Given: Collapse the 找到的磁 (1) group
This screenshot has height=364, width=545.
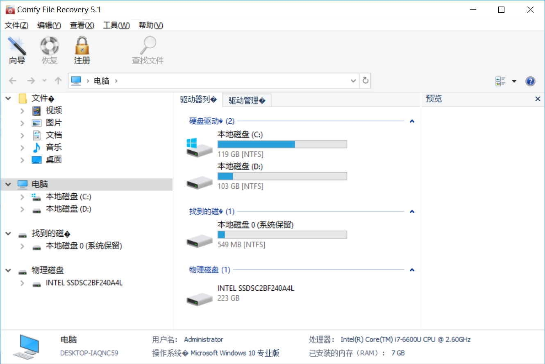Looking at the screenshot, I should point(412,212).
